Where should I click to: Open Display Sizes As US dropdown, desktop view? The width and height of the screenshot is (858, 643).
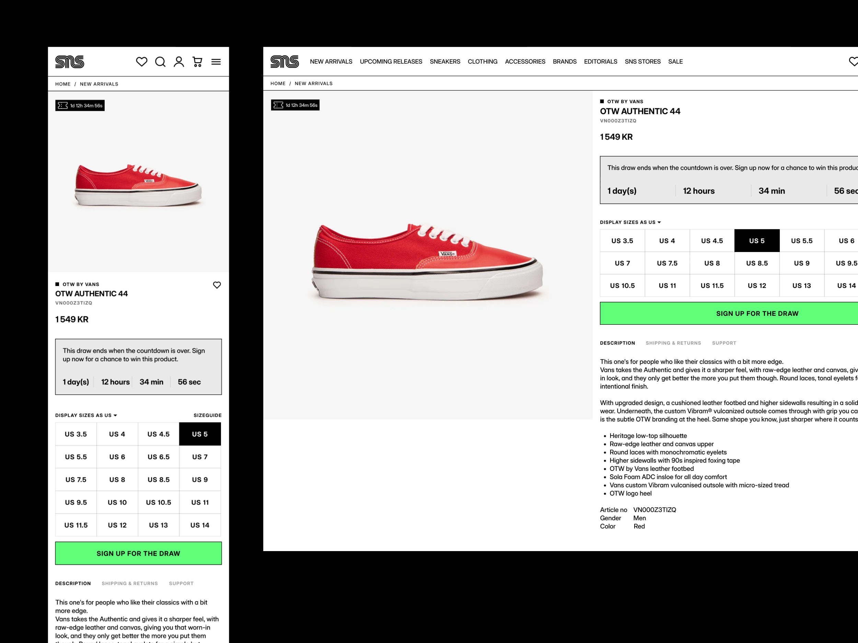coord(630,222)
